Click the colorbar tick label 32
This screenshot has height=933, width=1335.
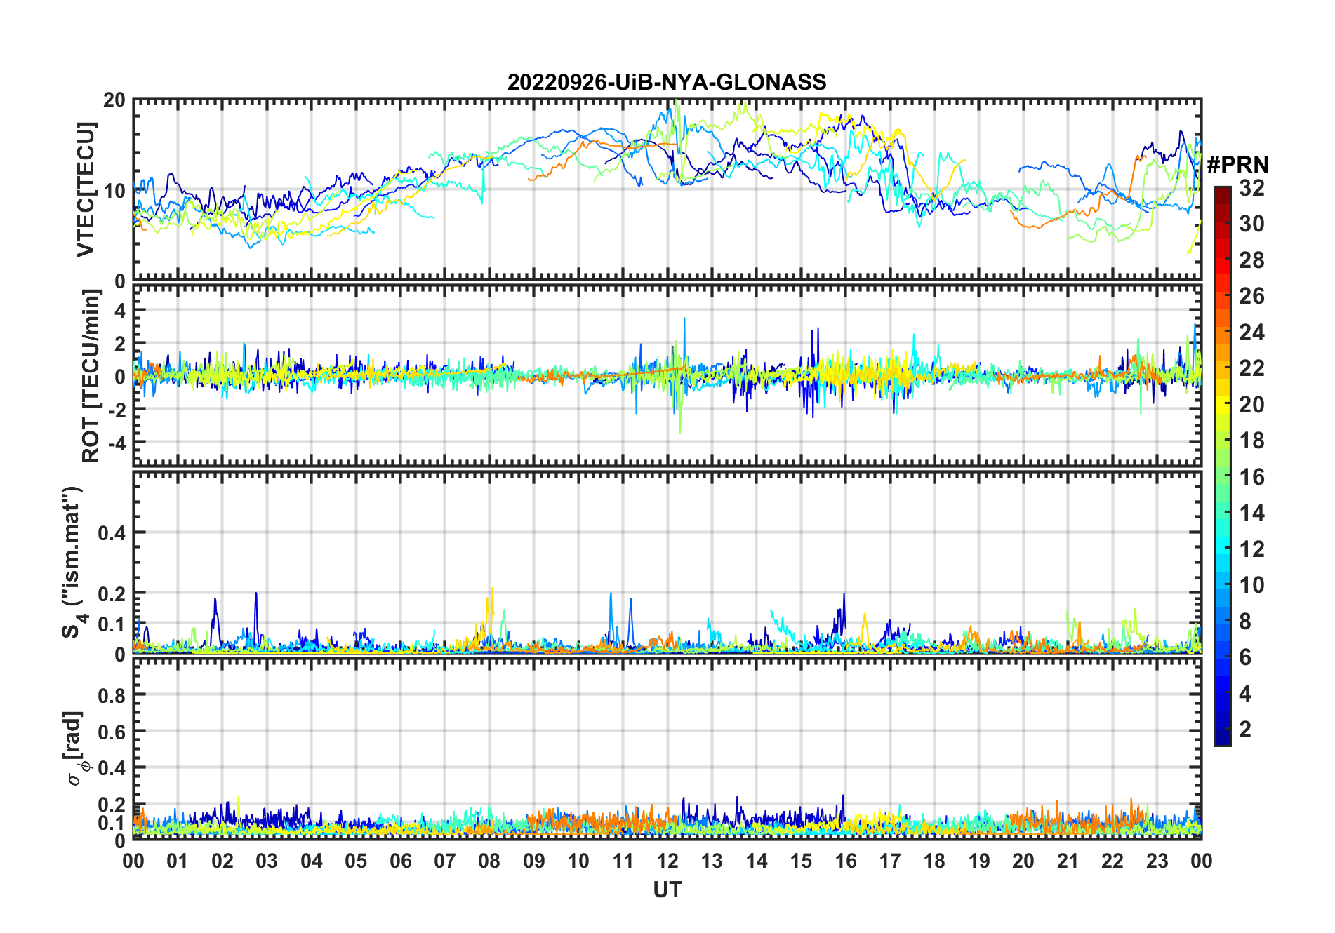tap(1251, 187)
